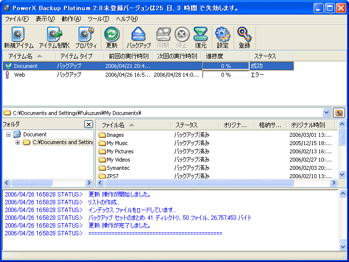
Task: Click the 復元 restore icon
Action: pyautogui.click(x=201, y=34)
